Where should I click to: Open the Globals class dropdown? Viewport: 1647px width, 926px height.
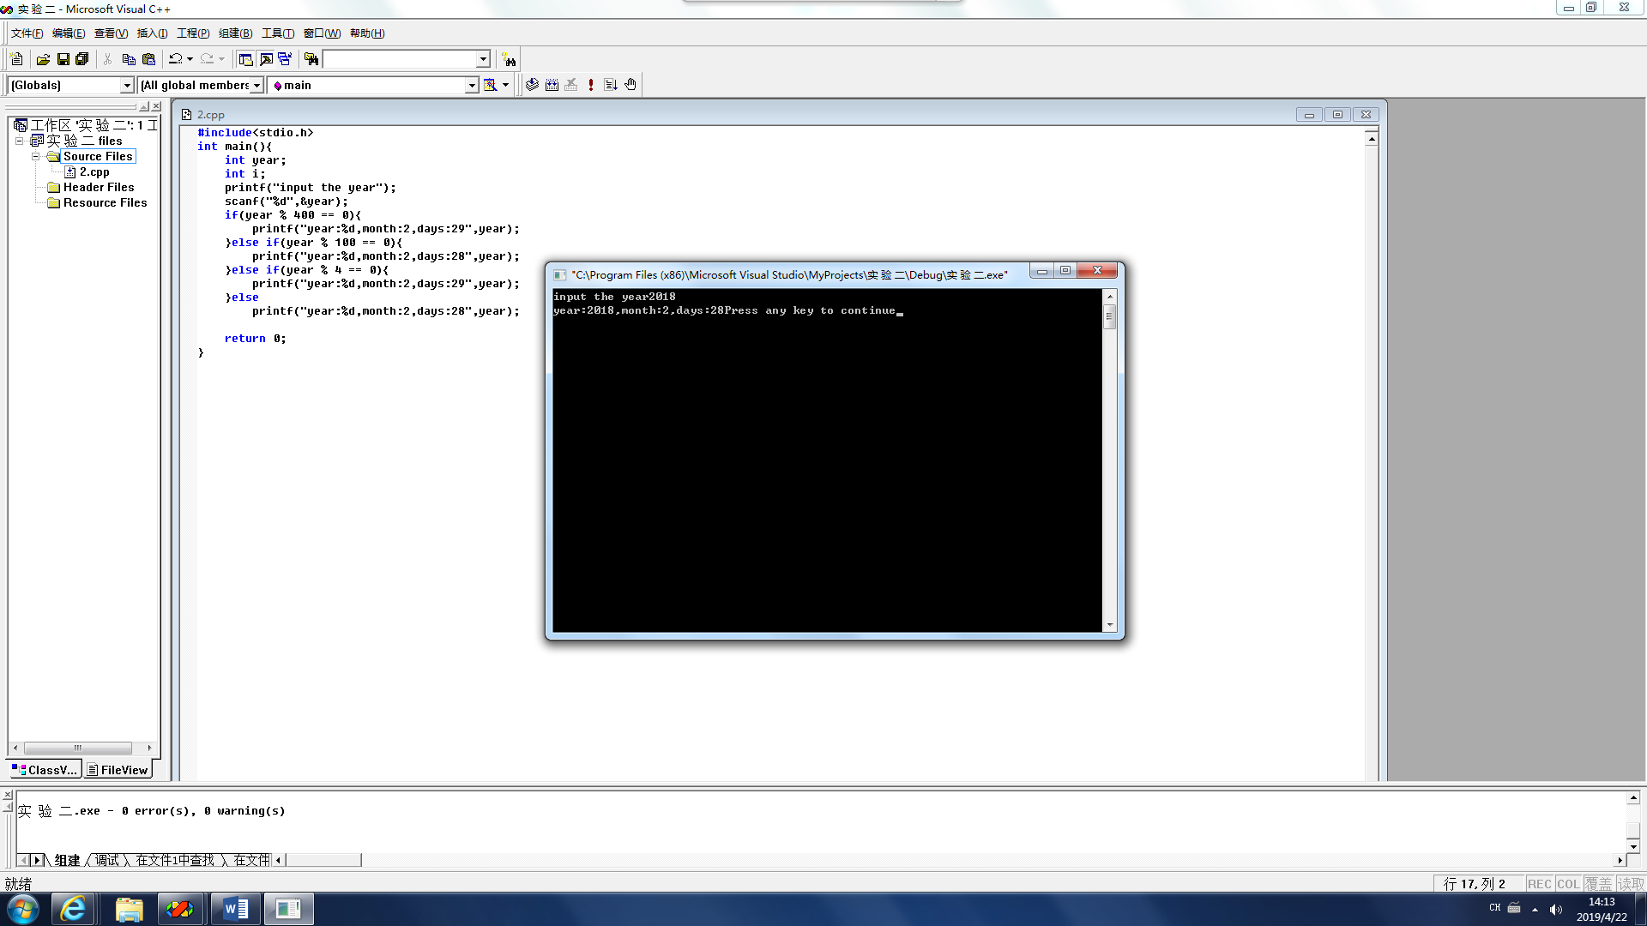127,85
